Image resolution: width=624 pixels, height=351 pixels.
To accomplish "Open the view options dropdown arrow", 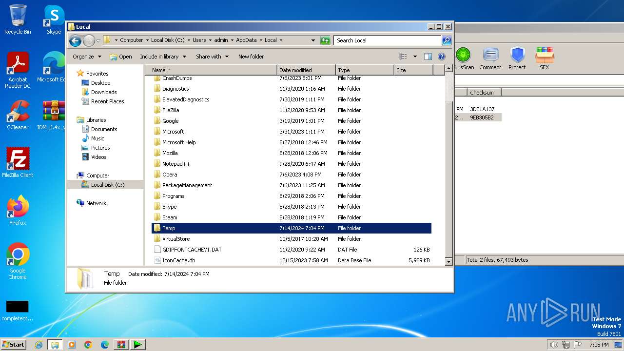I will click(x=415, y=57).
